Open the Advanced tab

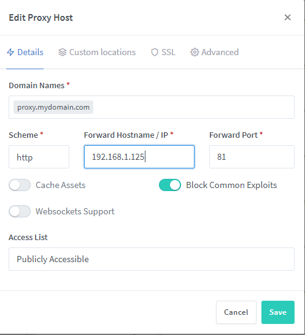tap(214, 52)
